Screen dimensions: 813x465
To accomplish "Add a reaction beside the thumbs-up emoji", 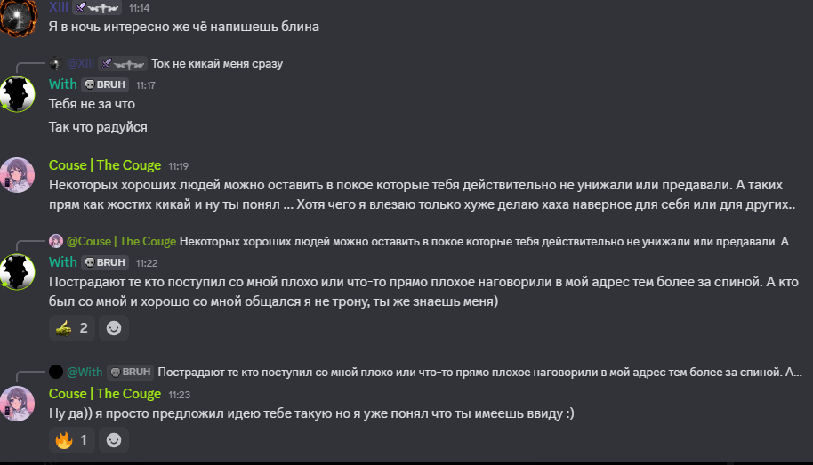I will (x=114, y=328).
